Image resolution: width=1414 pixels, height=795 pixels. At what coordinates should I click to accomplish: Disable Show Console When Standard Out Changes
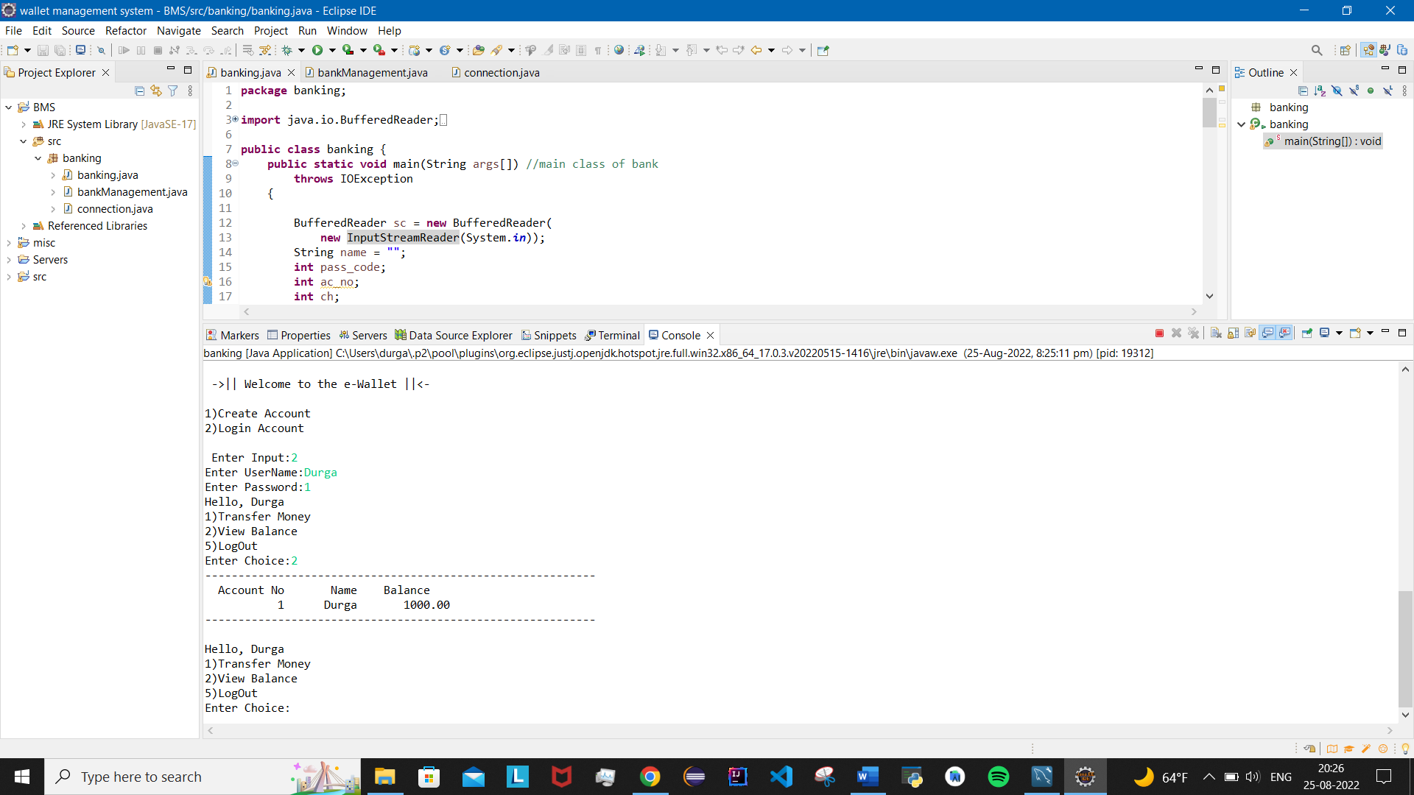pyautogui.click(x=1267, y=333)
